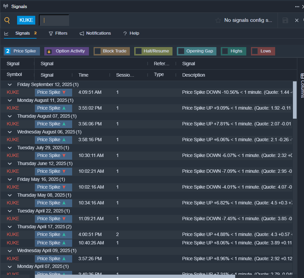
Task: Switch to the Filters tab
Action: [58, 33]
